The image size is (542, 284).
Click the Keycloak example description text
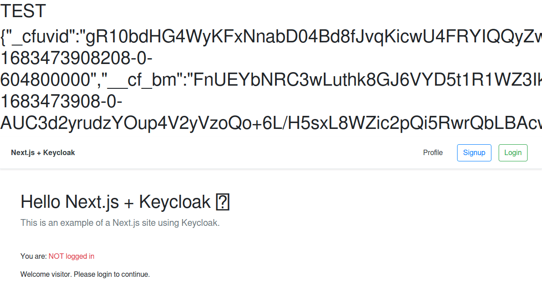tap(120, 223)
